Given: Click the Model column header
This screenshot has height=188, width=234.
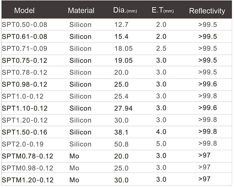Looking at the screenshot, I should pyautogui.click(x=24, y=11).
